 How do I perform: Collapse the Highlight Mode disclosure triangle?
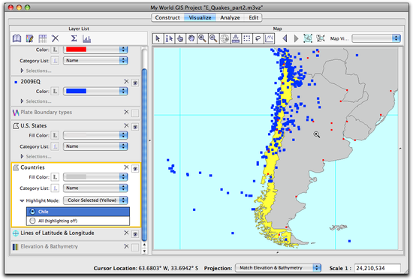coord(22,200)
